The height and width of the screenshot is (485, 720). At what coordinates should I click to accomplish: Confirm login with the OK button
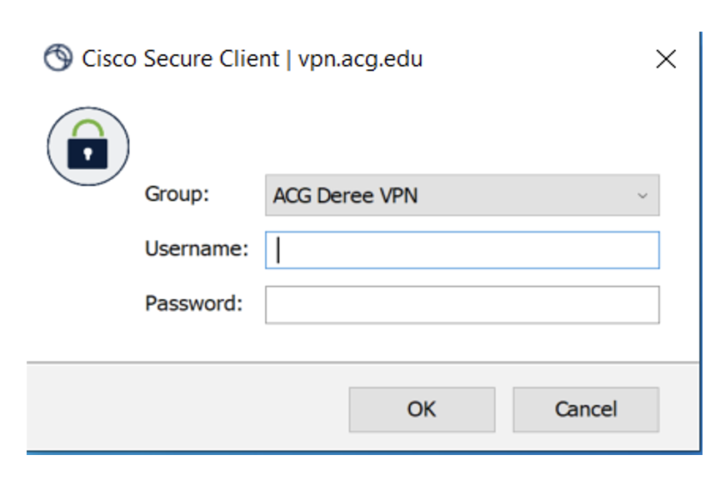(422, 409)
